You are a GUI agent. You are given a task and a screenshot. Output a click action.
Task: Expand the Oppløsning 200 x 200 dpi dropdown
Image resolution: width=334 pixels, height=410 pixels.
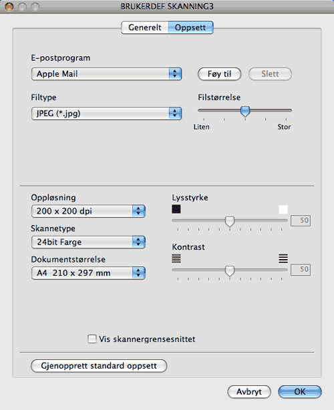tap(88, 211)
